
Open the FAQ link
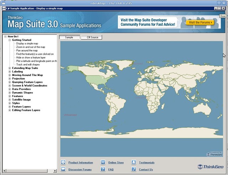coord(111,169)
